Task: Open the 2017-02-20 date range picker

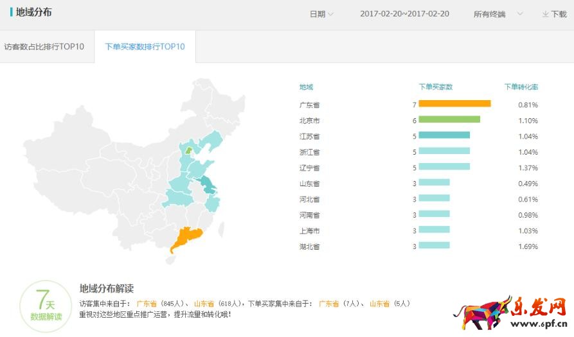Action: click(404, 14)
